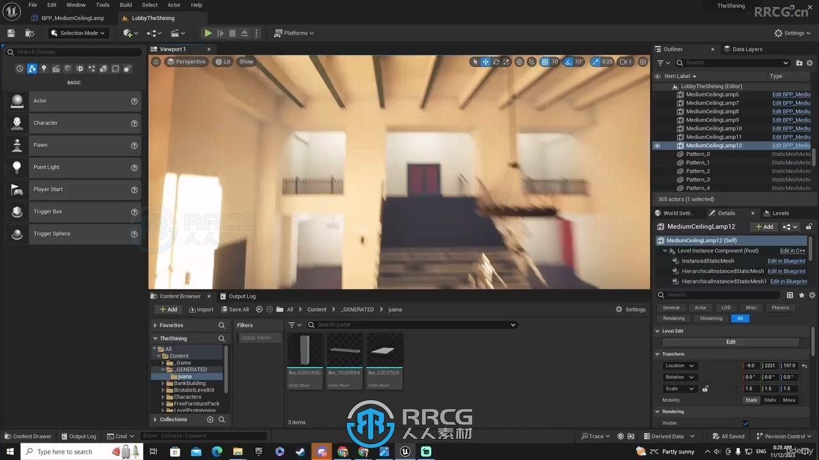Open the viewport options hamburger menu
This screenshot has height=460, width=819.
155,62
